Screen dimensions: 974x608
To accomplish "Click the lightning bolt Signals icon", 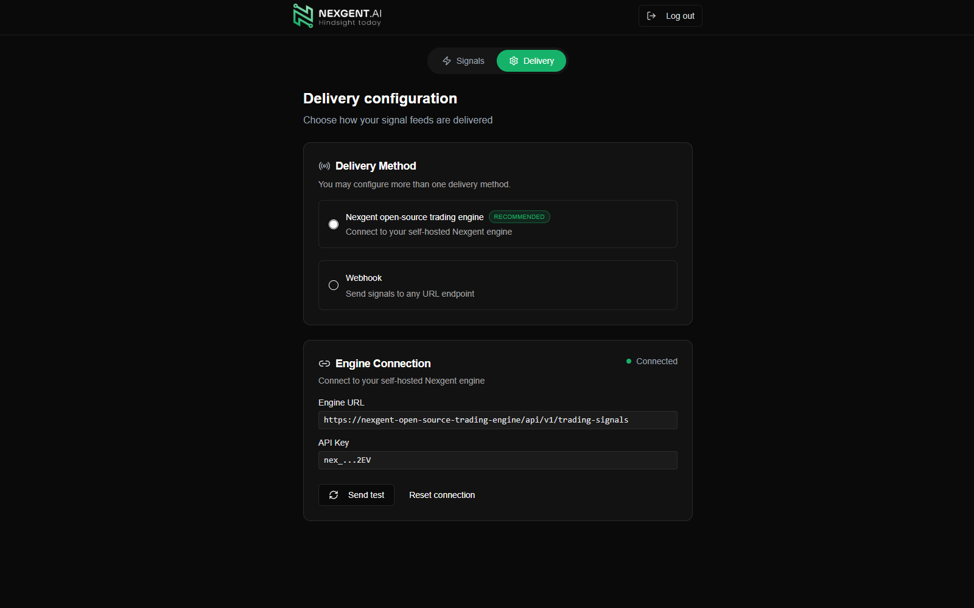I will point(447,61).
